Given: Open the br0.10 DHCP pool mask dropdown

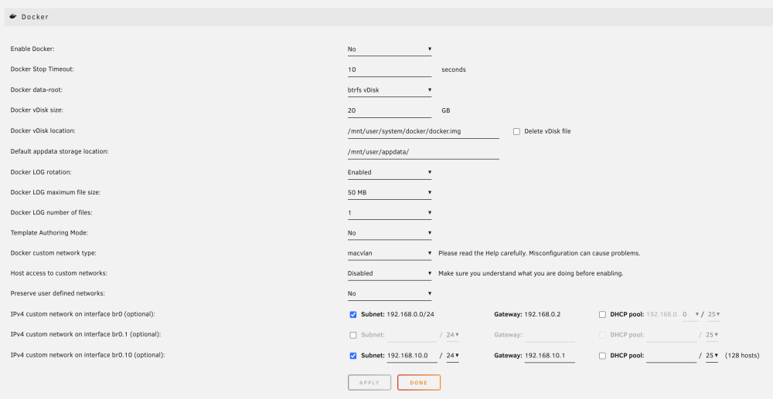Looking at the screenshot, I should [x=712, y=356].
